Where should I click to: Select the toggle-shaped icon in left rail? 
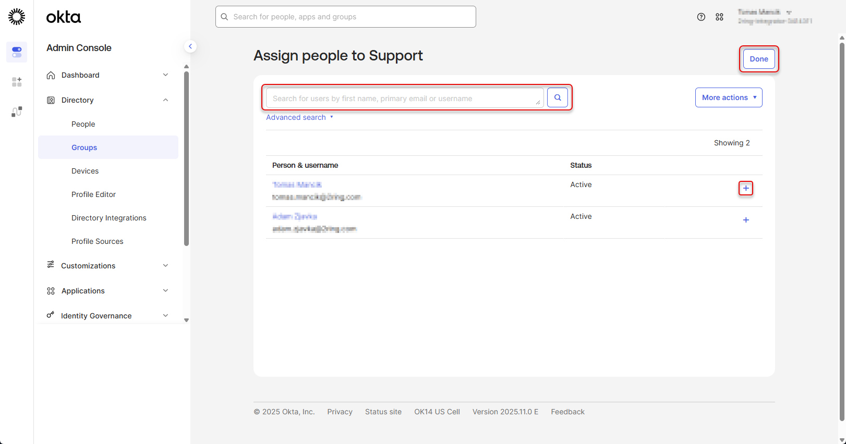17,52
